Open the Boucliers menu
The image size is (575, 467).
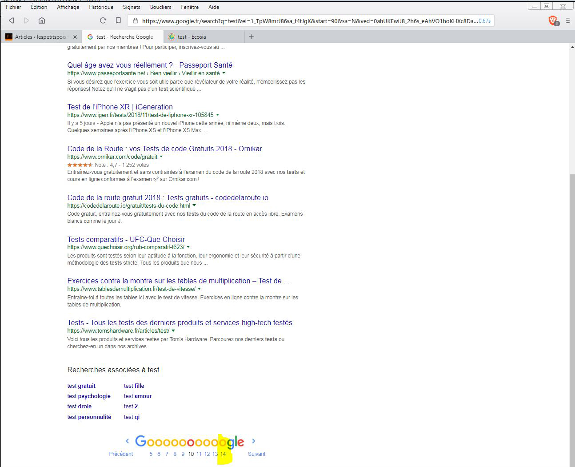pyautogui.click(x=160, y=7)
